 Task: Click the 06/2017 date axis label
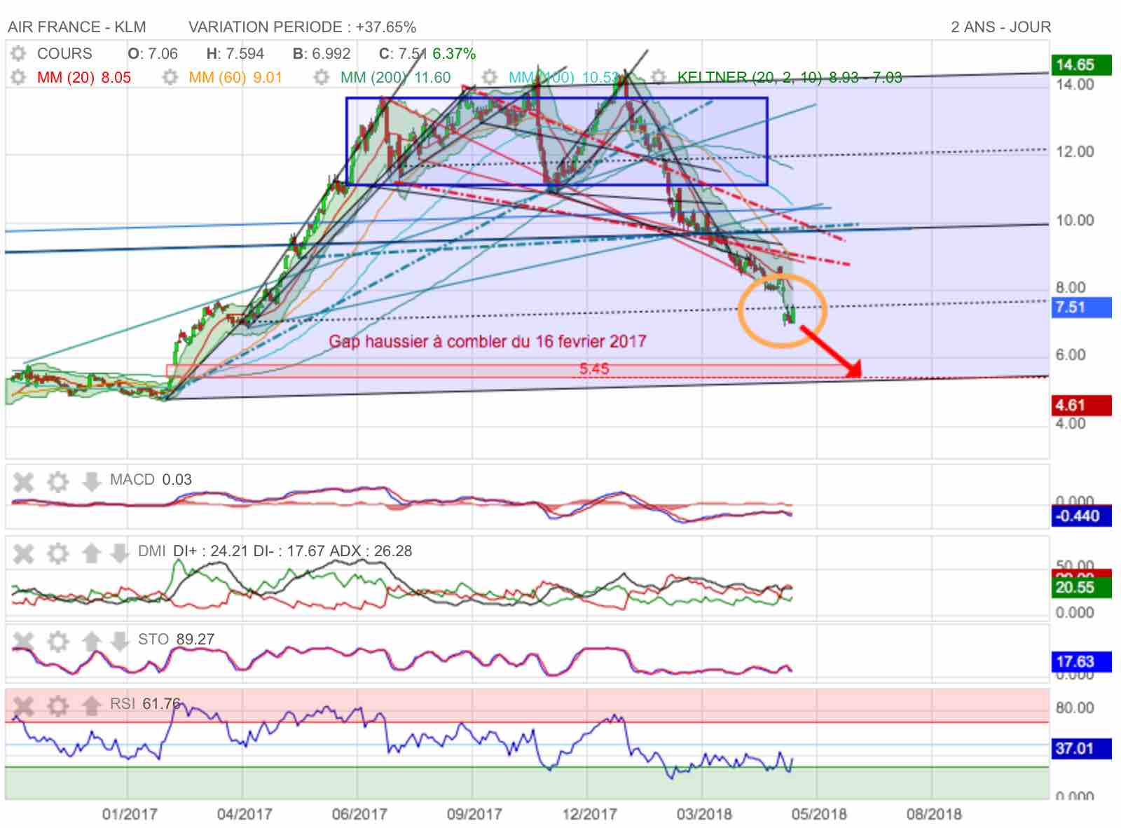[x=359, y=815]
